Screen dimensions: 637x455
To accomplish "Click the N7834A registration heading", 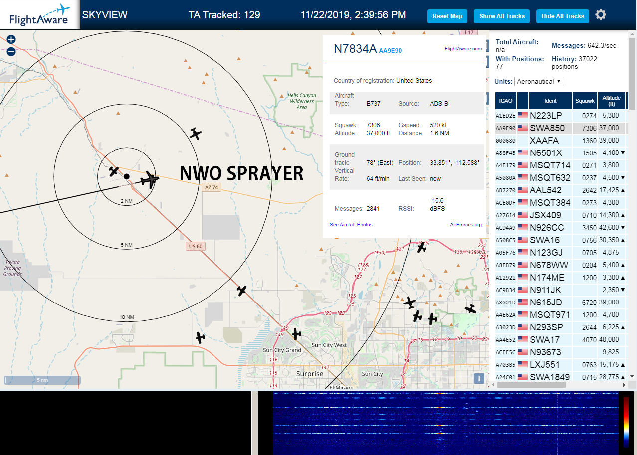I will pyautogui.click(x=355, y=49).
